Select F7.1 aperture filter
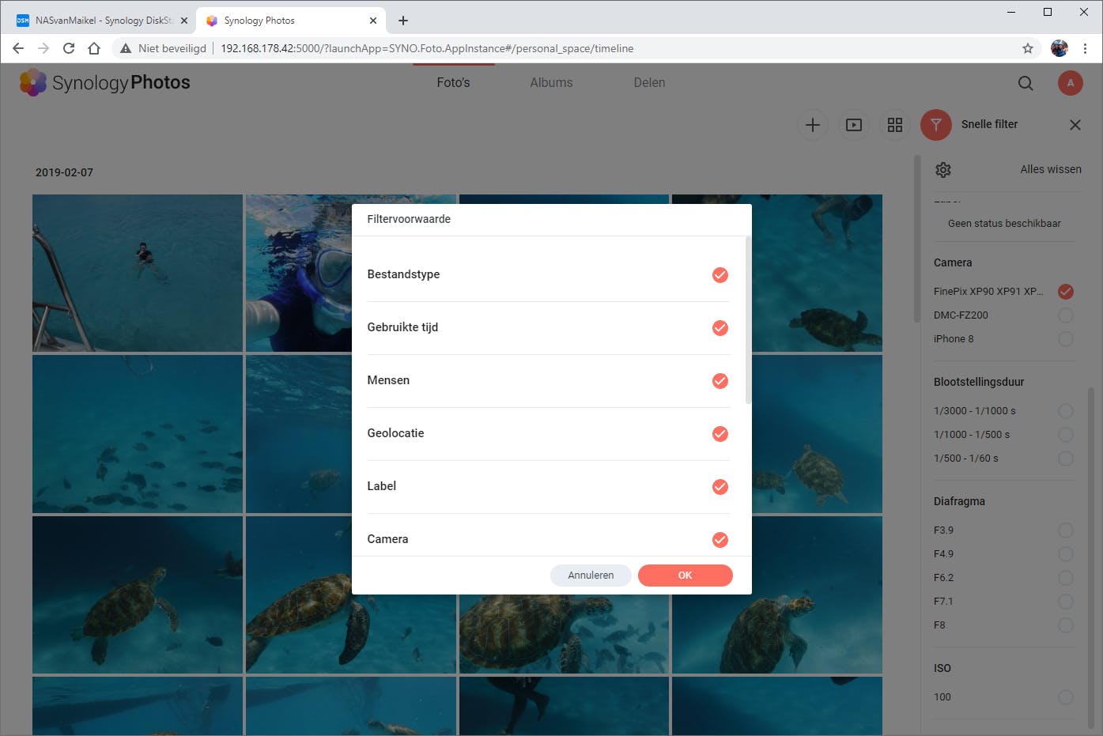1103x736 pixels. click(x=1066, y=602)
